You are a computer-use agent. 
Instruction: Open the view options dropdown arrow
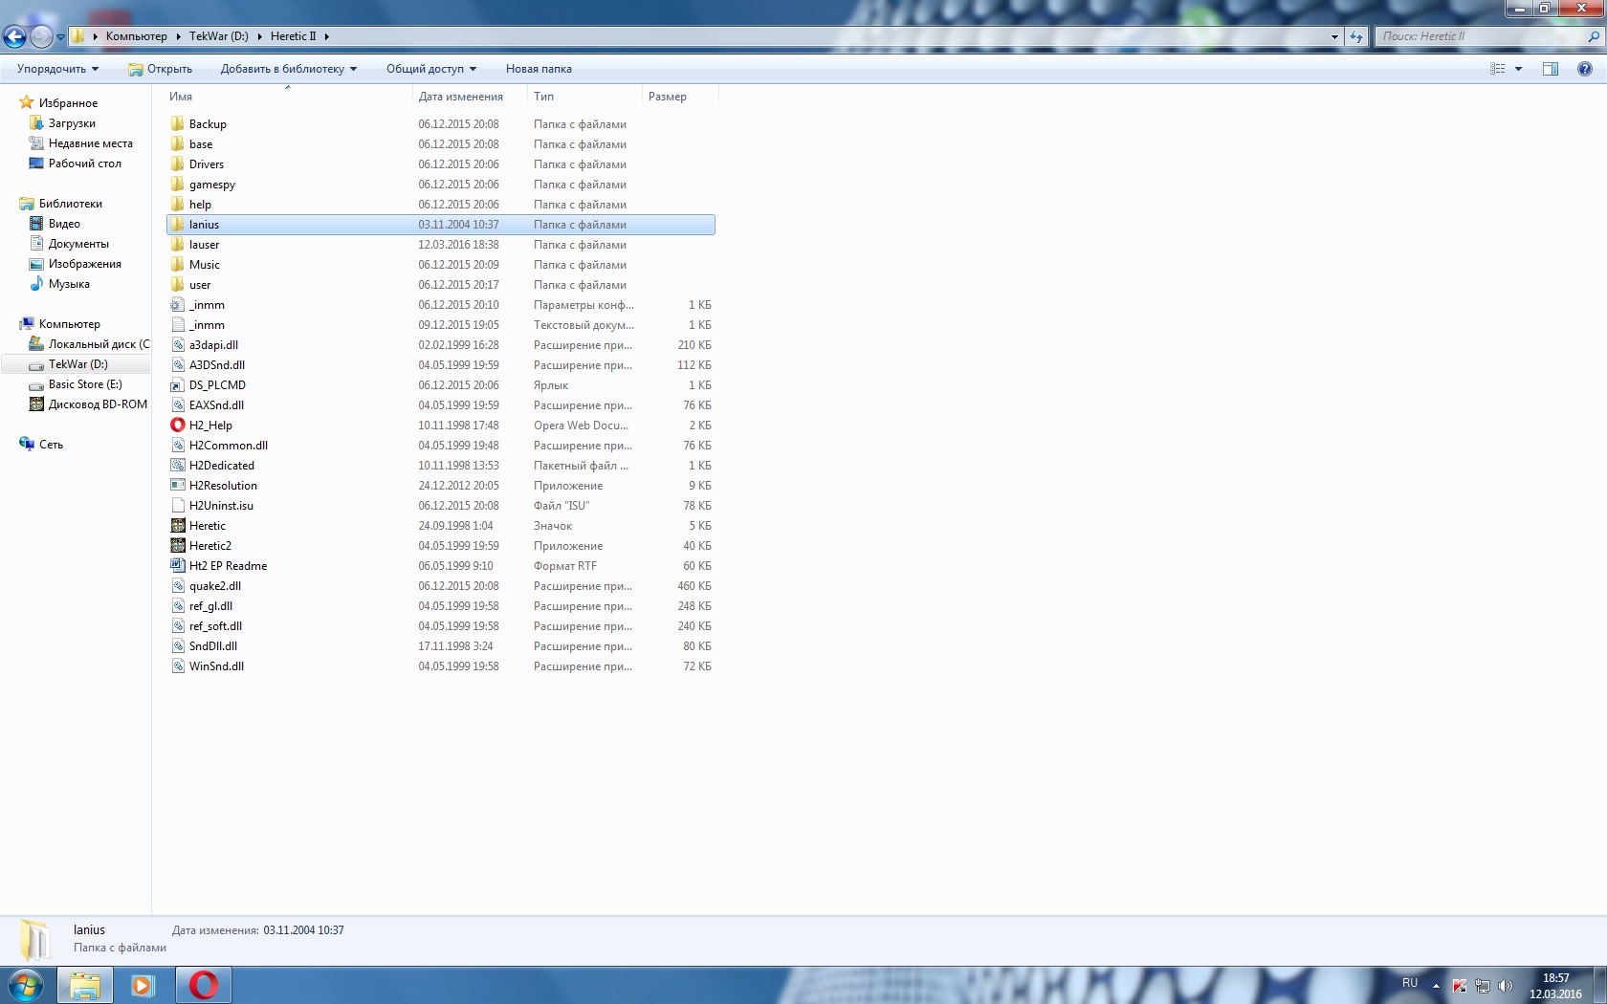pos(1518,69)
